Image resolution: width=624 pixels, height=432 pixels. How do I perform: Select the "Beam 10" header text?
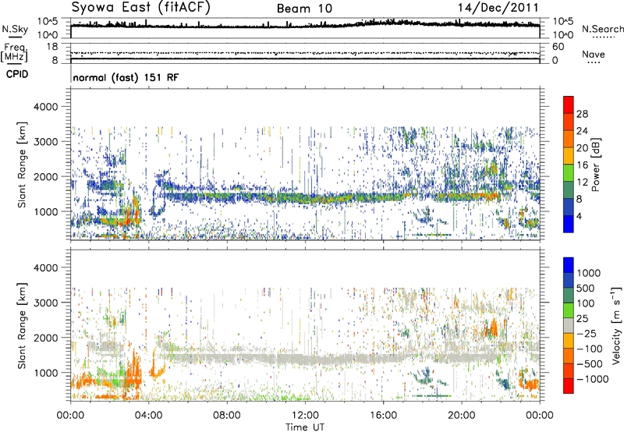pos(304,9)
